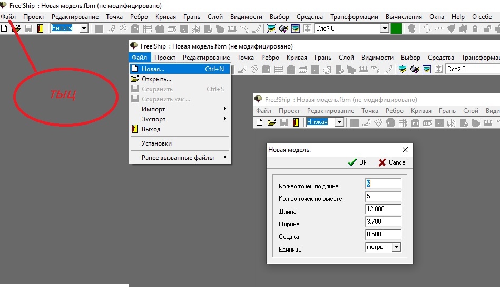Viewport: 500px width, 287px height.
Task: Open Help menu in back window
Action: (458, 17)
